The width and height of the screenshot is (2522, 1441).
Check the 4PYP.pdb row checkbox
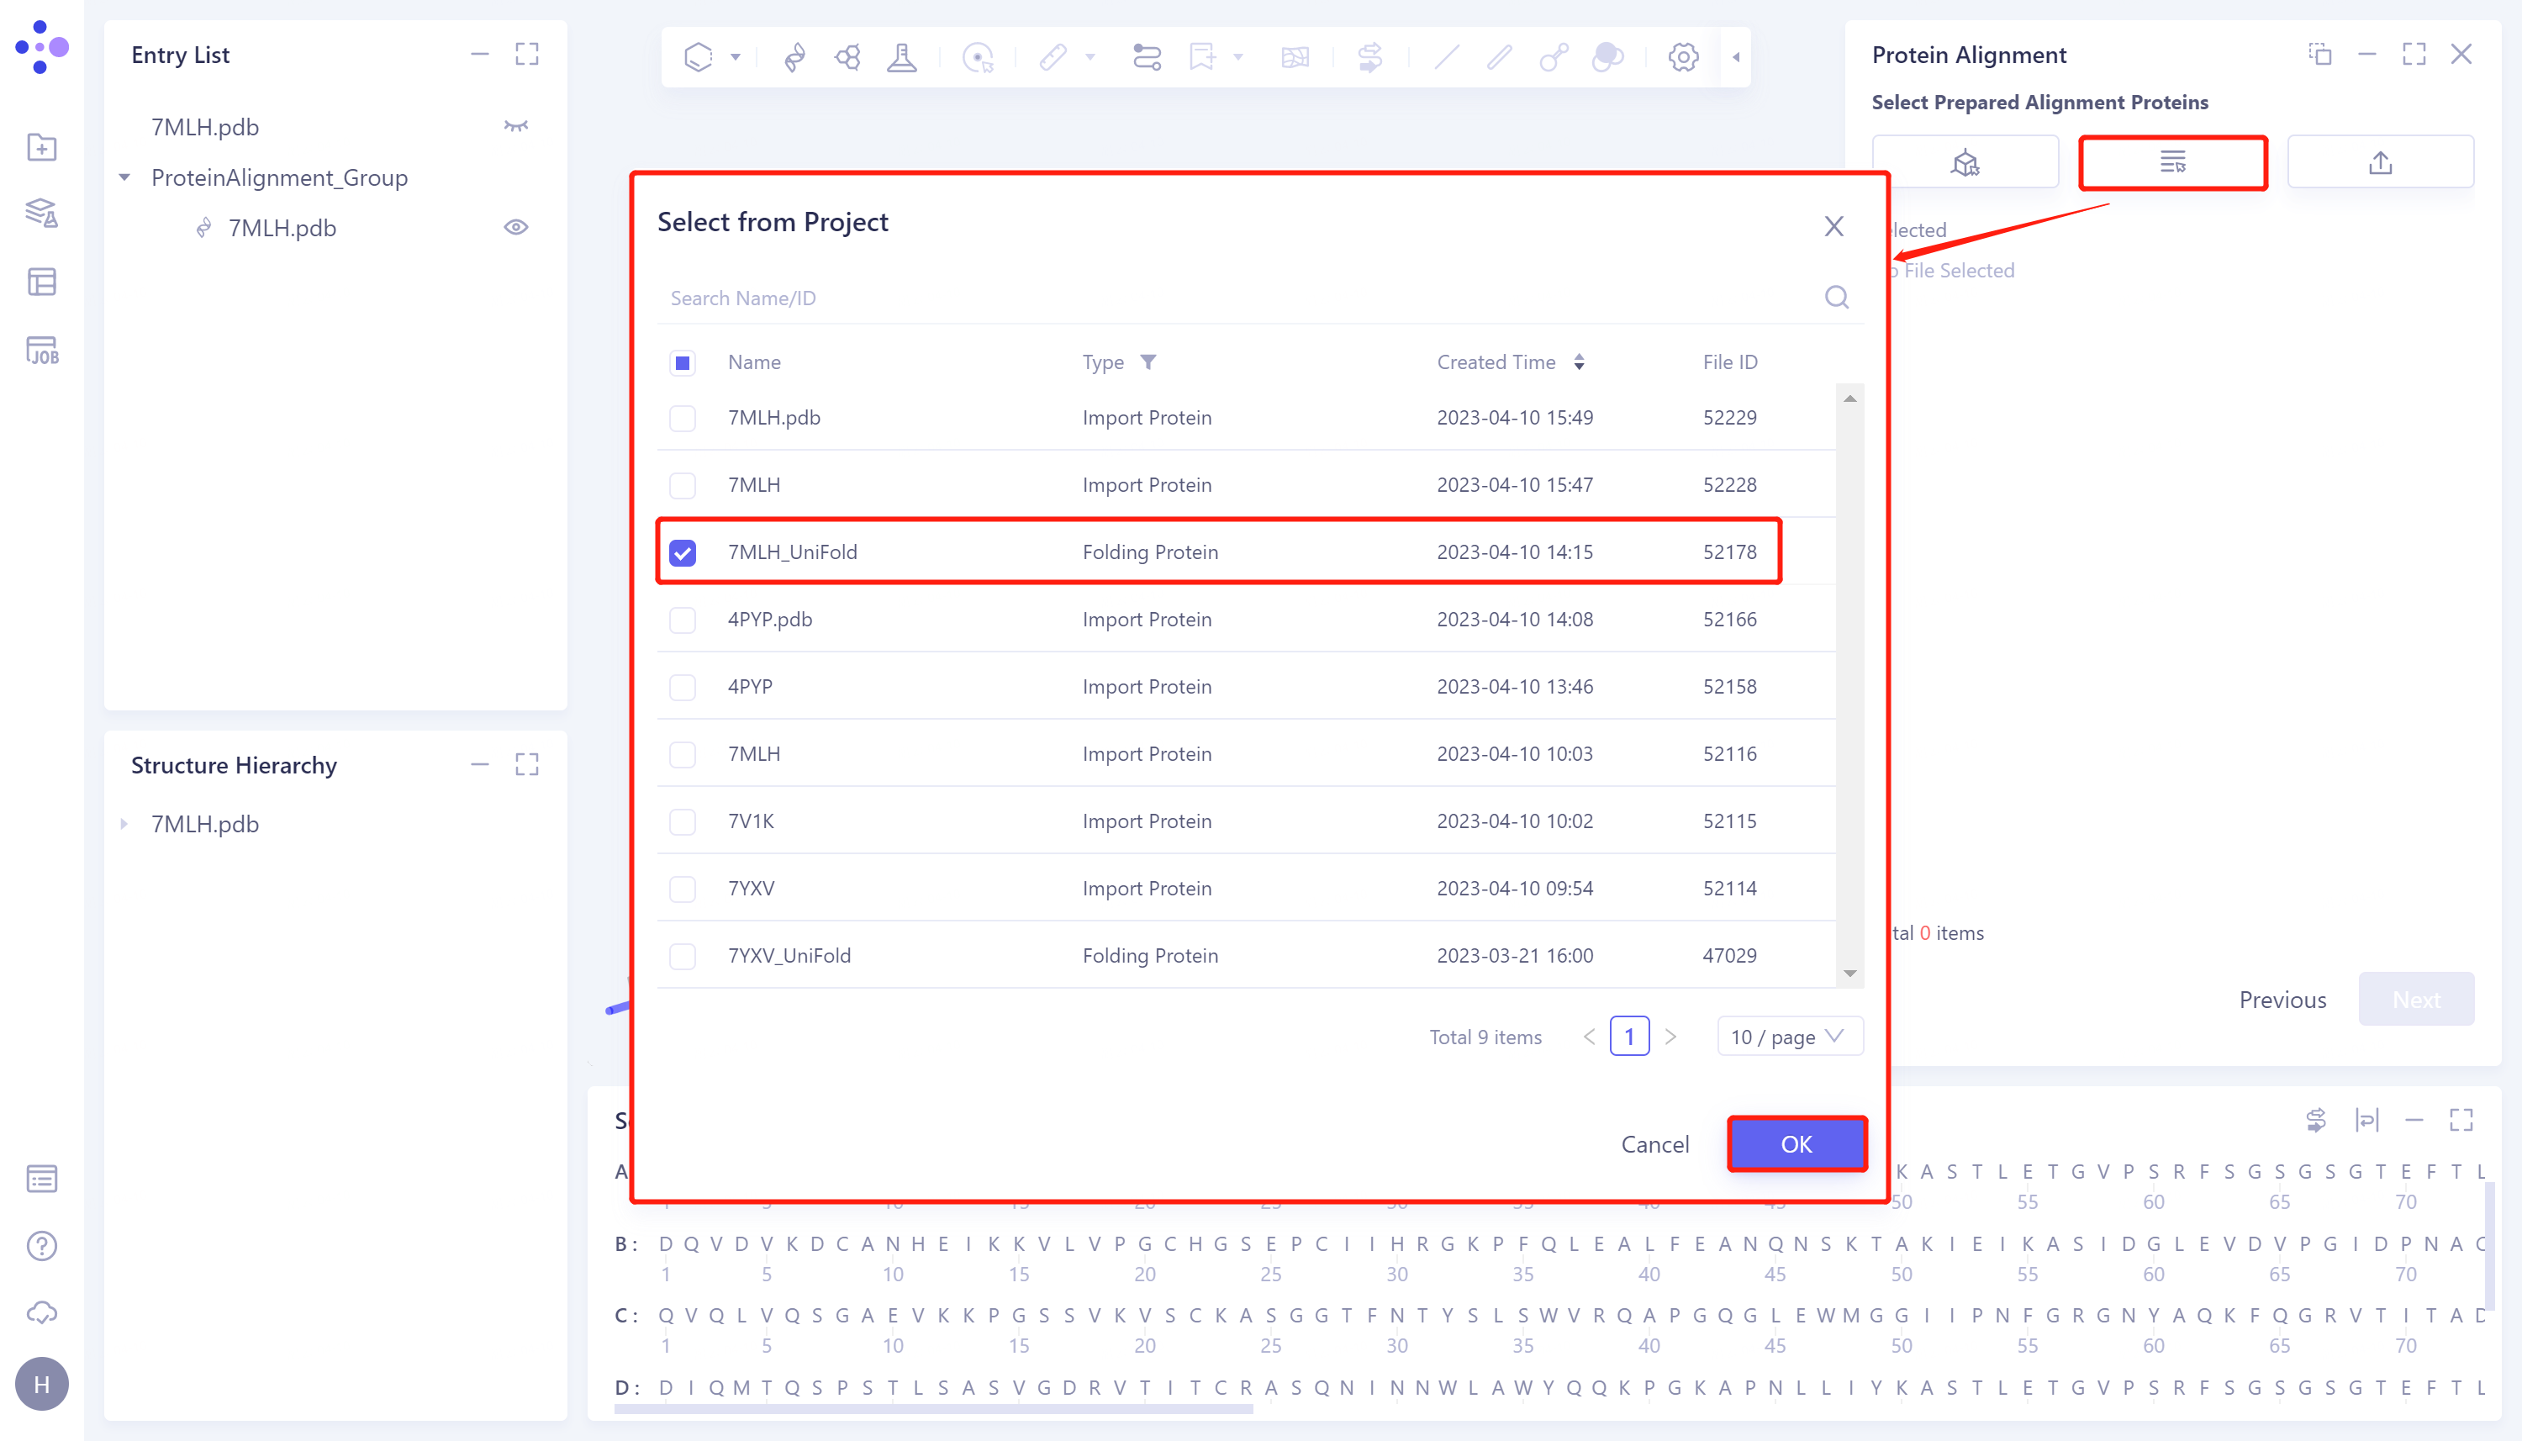coord(683,620)
